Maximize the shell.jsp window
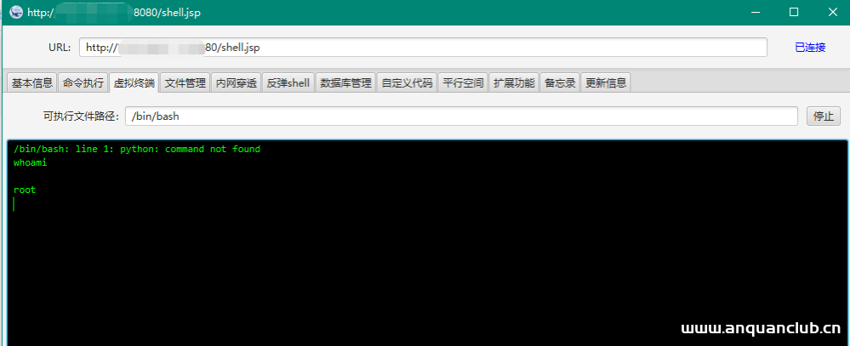 point(793,13)
